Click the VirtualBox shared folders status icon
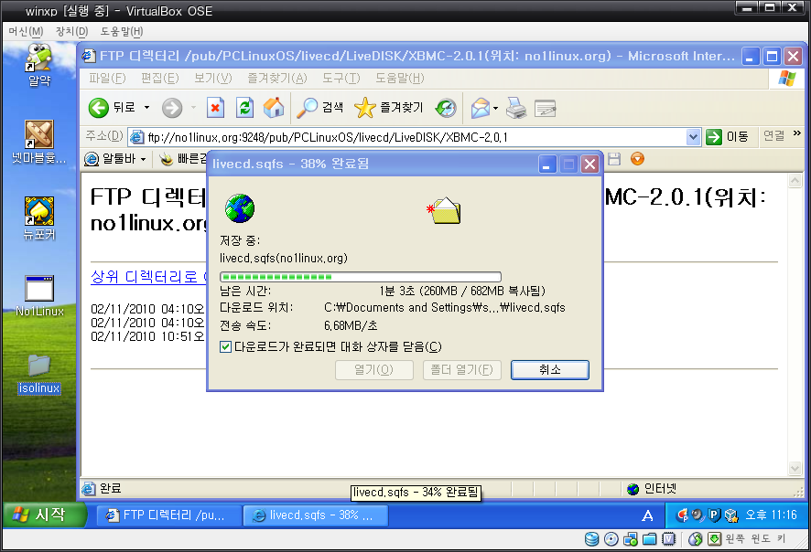 point(649,539)
